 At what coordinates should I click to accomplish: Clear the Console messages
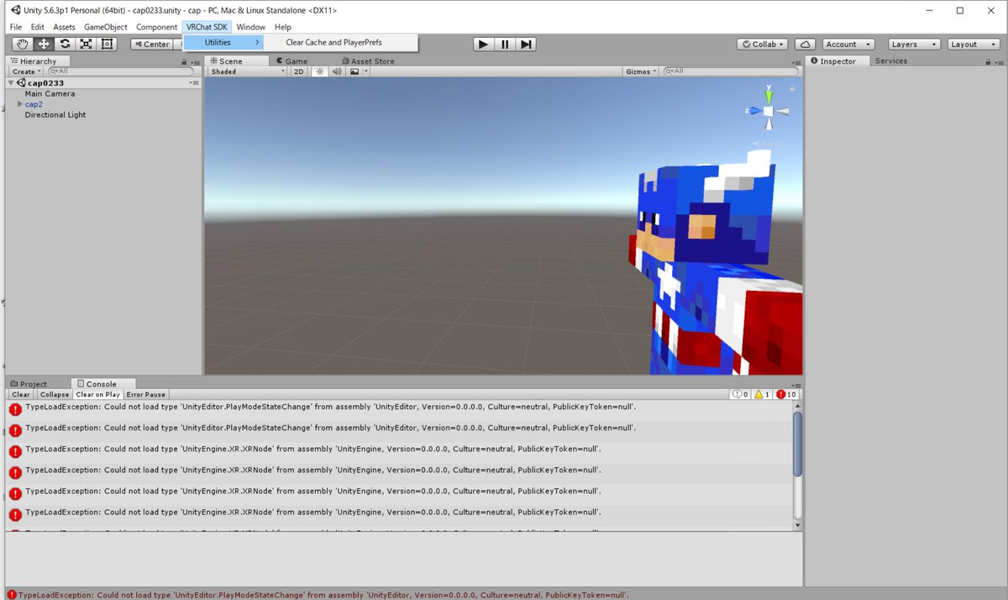click(21, 394)
